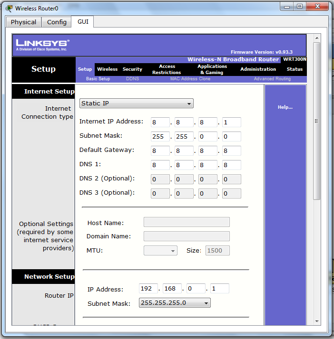Open the Administration menu
This screenshot has height=339, width=334.
258,69
